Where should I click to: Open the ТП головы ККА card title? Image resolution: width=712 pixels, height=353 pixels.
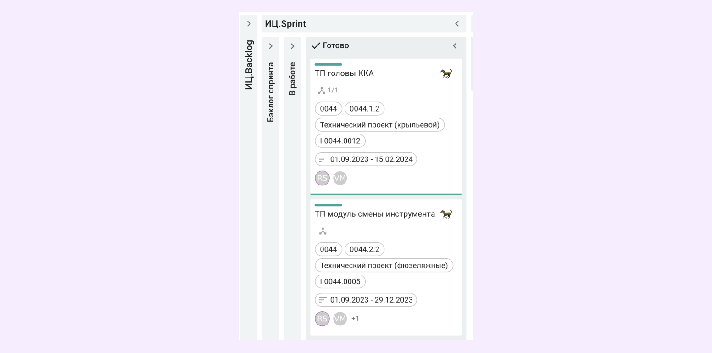pos(344,73)
